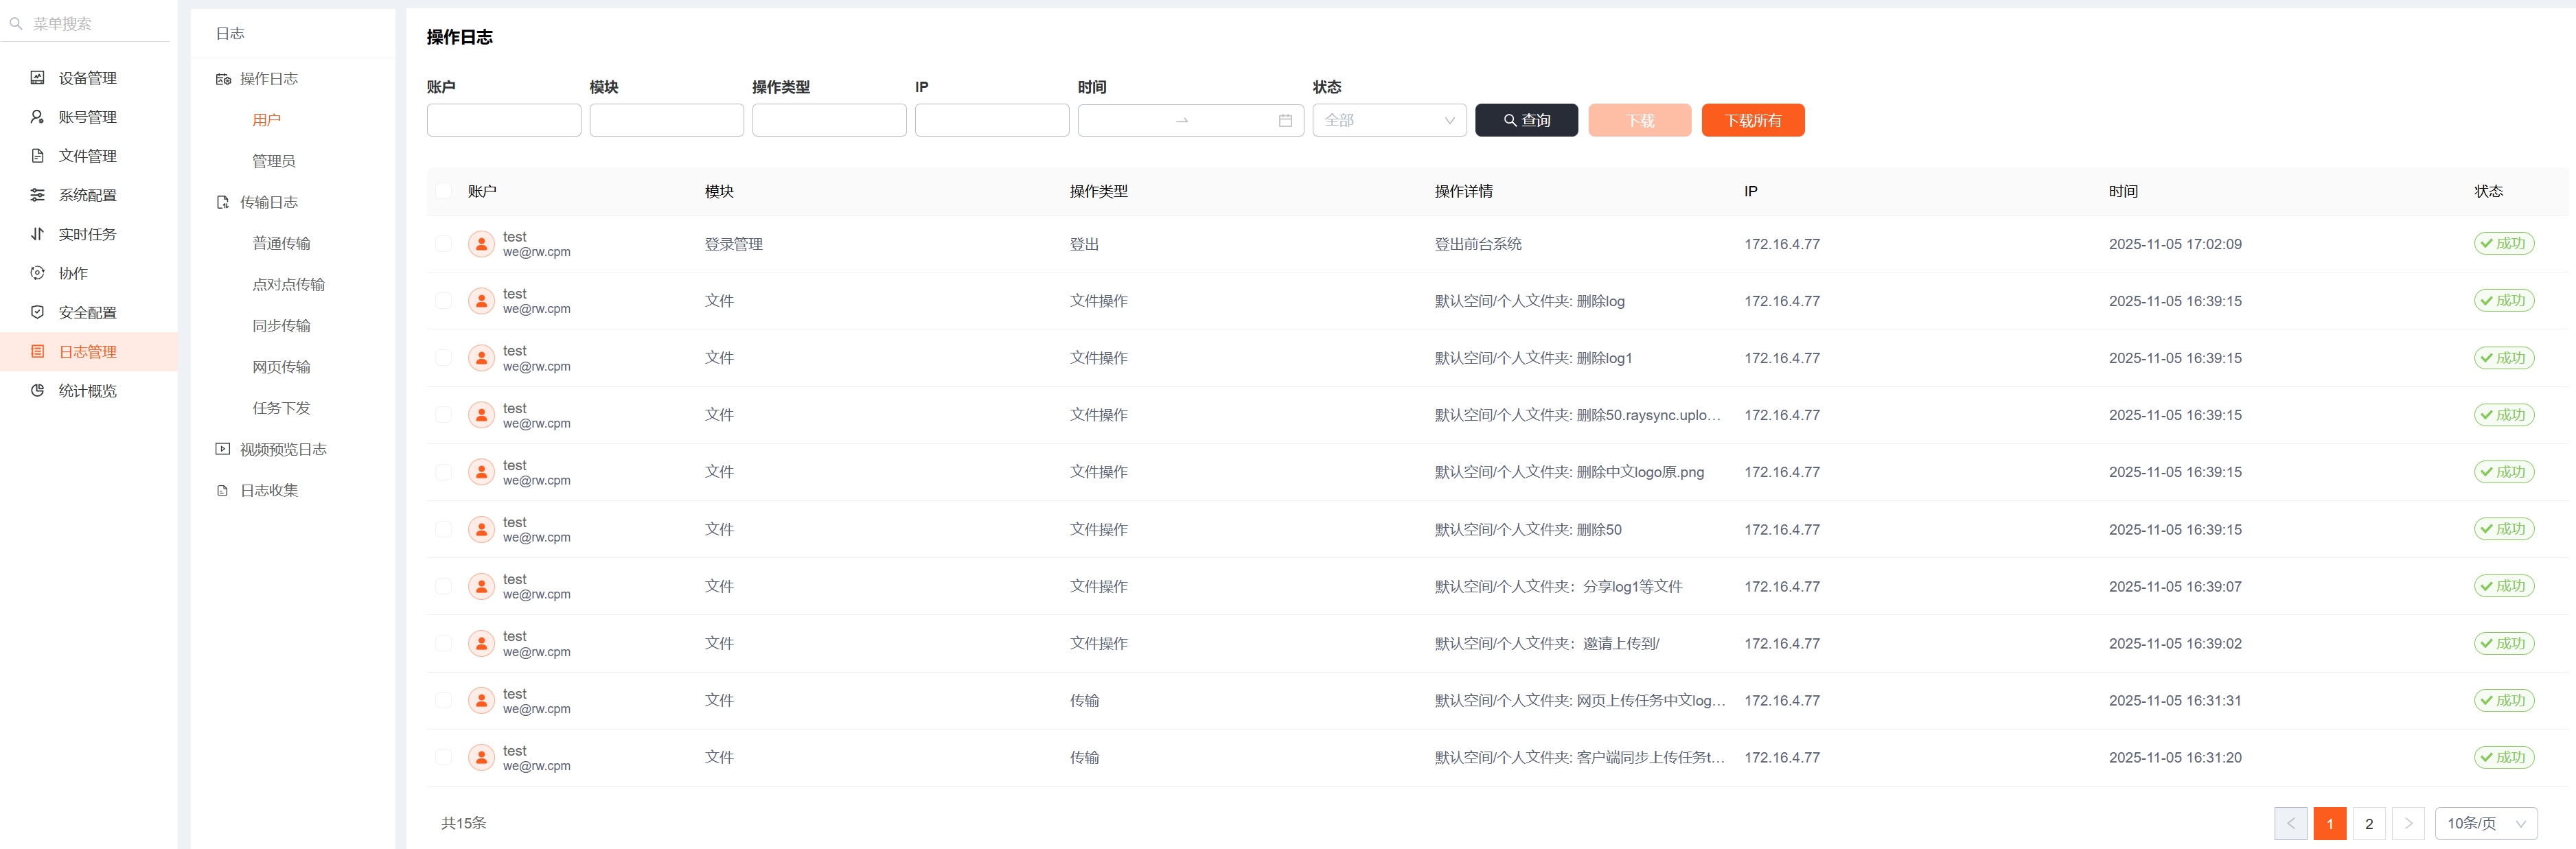The width and height of the screenshot is (2576, 849).
Task: Click the file management document icon
Action: pyautogui.click(x=37, y=156)
